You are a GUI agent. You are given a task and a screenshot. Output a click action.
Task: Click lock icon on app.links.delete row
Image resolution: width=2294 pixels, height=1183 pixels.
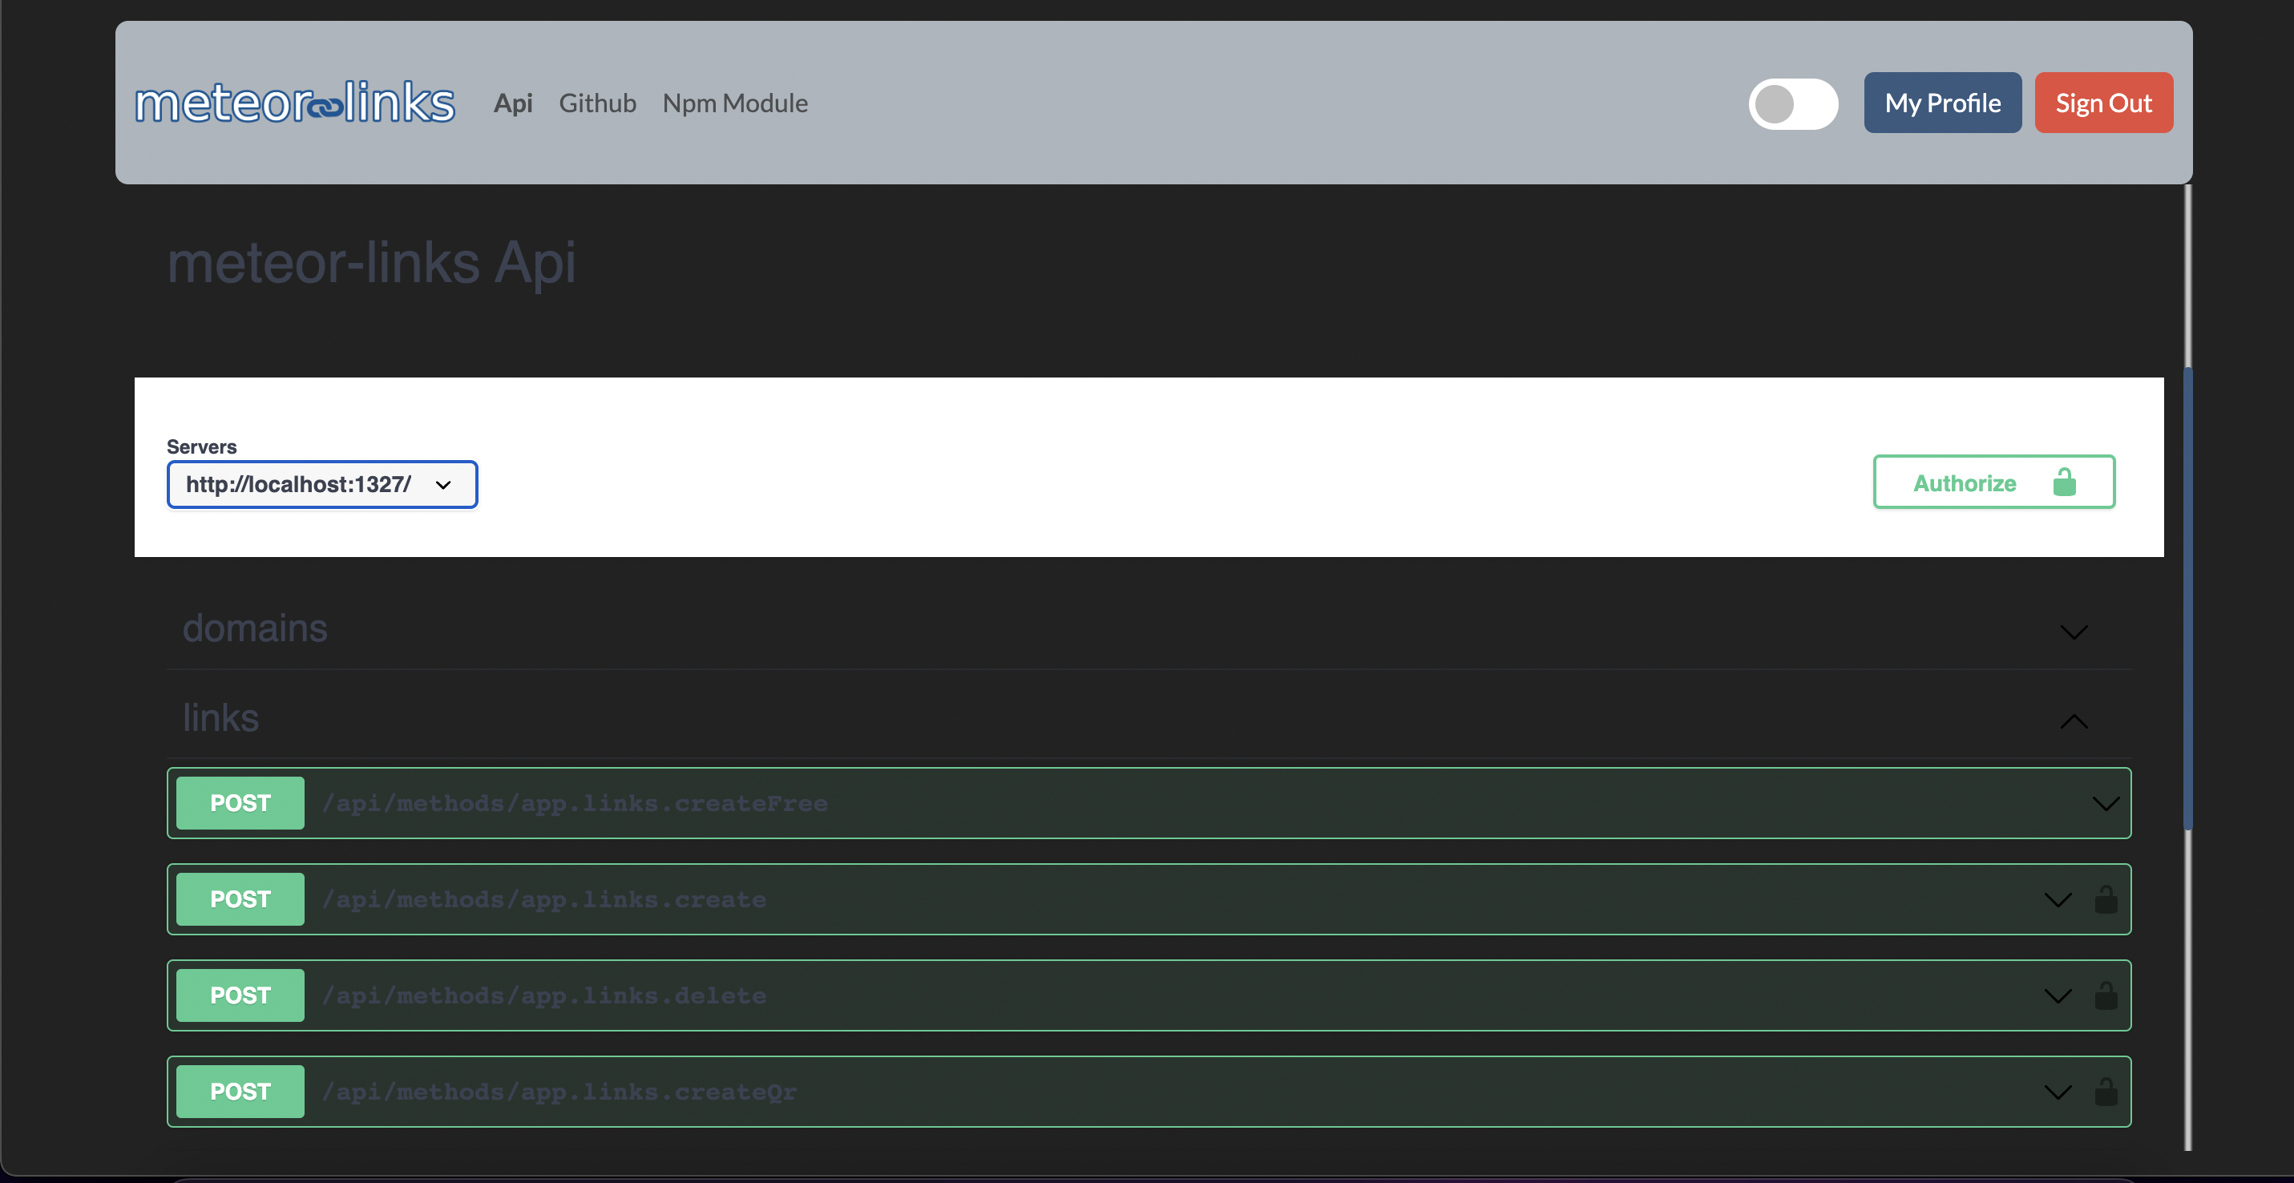click(x=2105, y=995)
